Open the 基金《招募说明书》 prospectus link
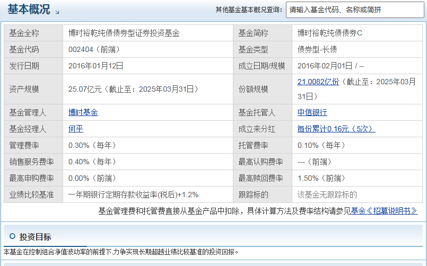 384,211
